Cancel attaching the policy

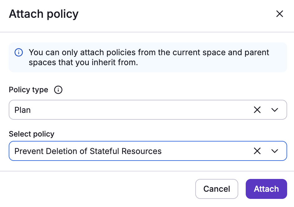[x=217, y=189]
